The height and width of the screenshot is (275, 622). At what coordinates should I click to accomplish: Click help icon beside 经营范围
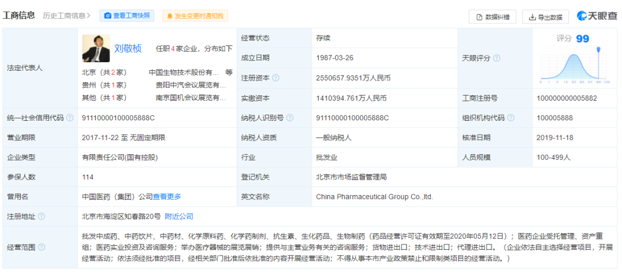[41, 247]
